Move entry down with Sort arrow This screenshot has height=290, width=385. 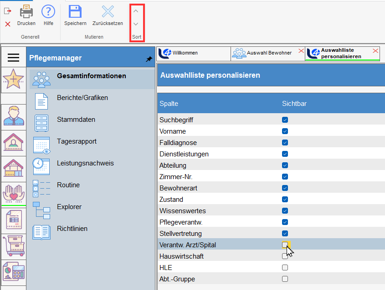tap(136, 24)
